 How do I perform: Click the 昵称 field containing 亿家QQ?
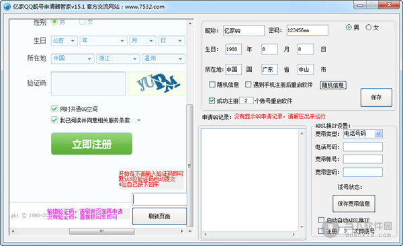[x=244, y=30]
